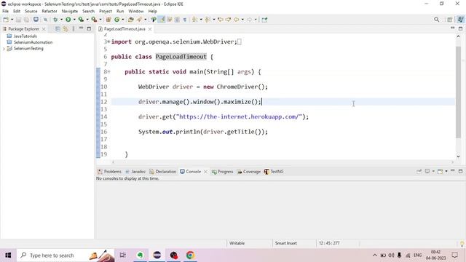466x262 pixels.
Task: Close the Package Explorer tab
Action: click(44, 29)
